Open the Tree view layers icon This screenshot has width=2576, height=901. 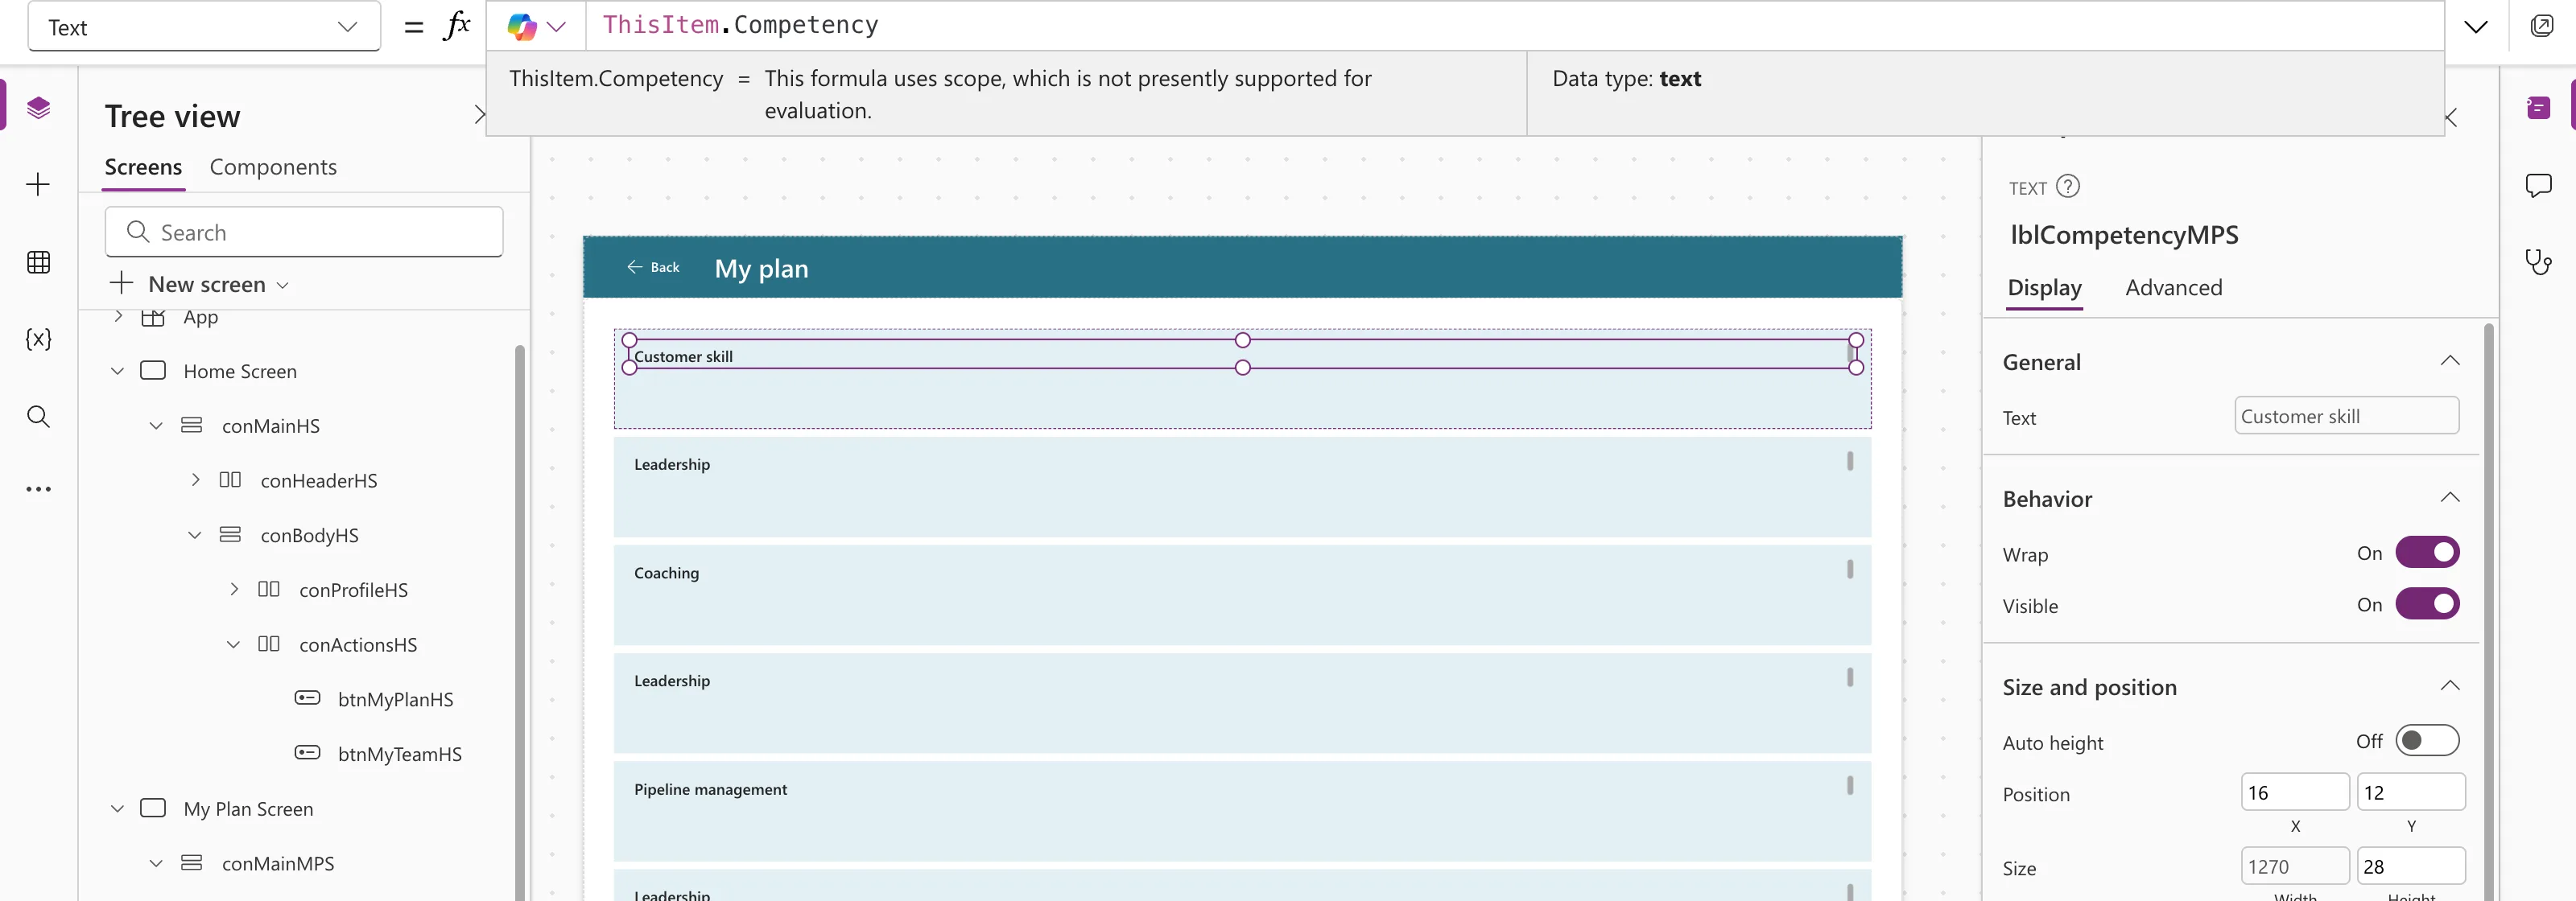click(38, 108)
